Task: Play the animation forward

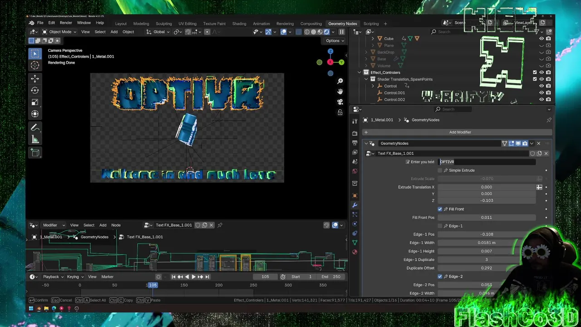Action: 193,277
